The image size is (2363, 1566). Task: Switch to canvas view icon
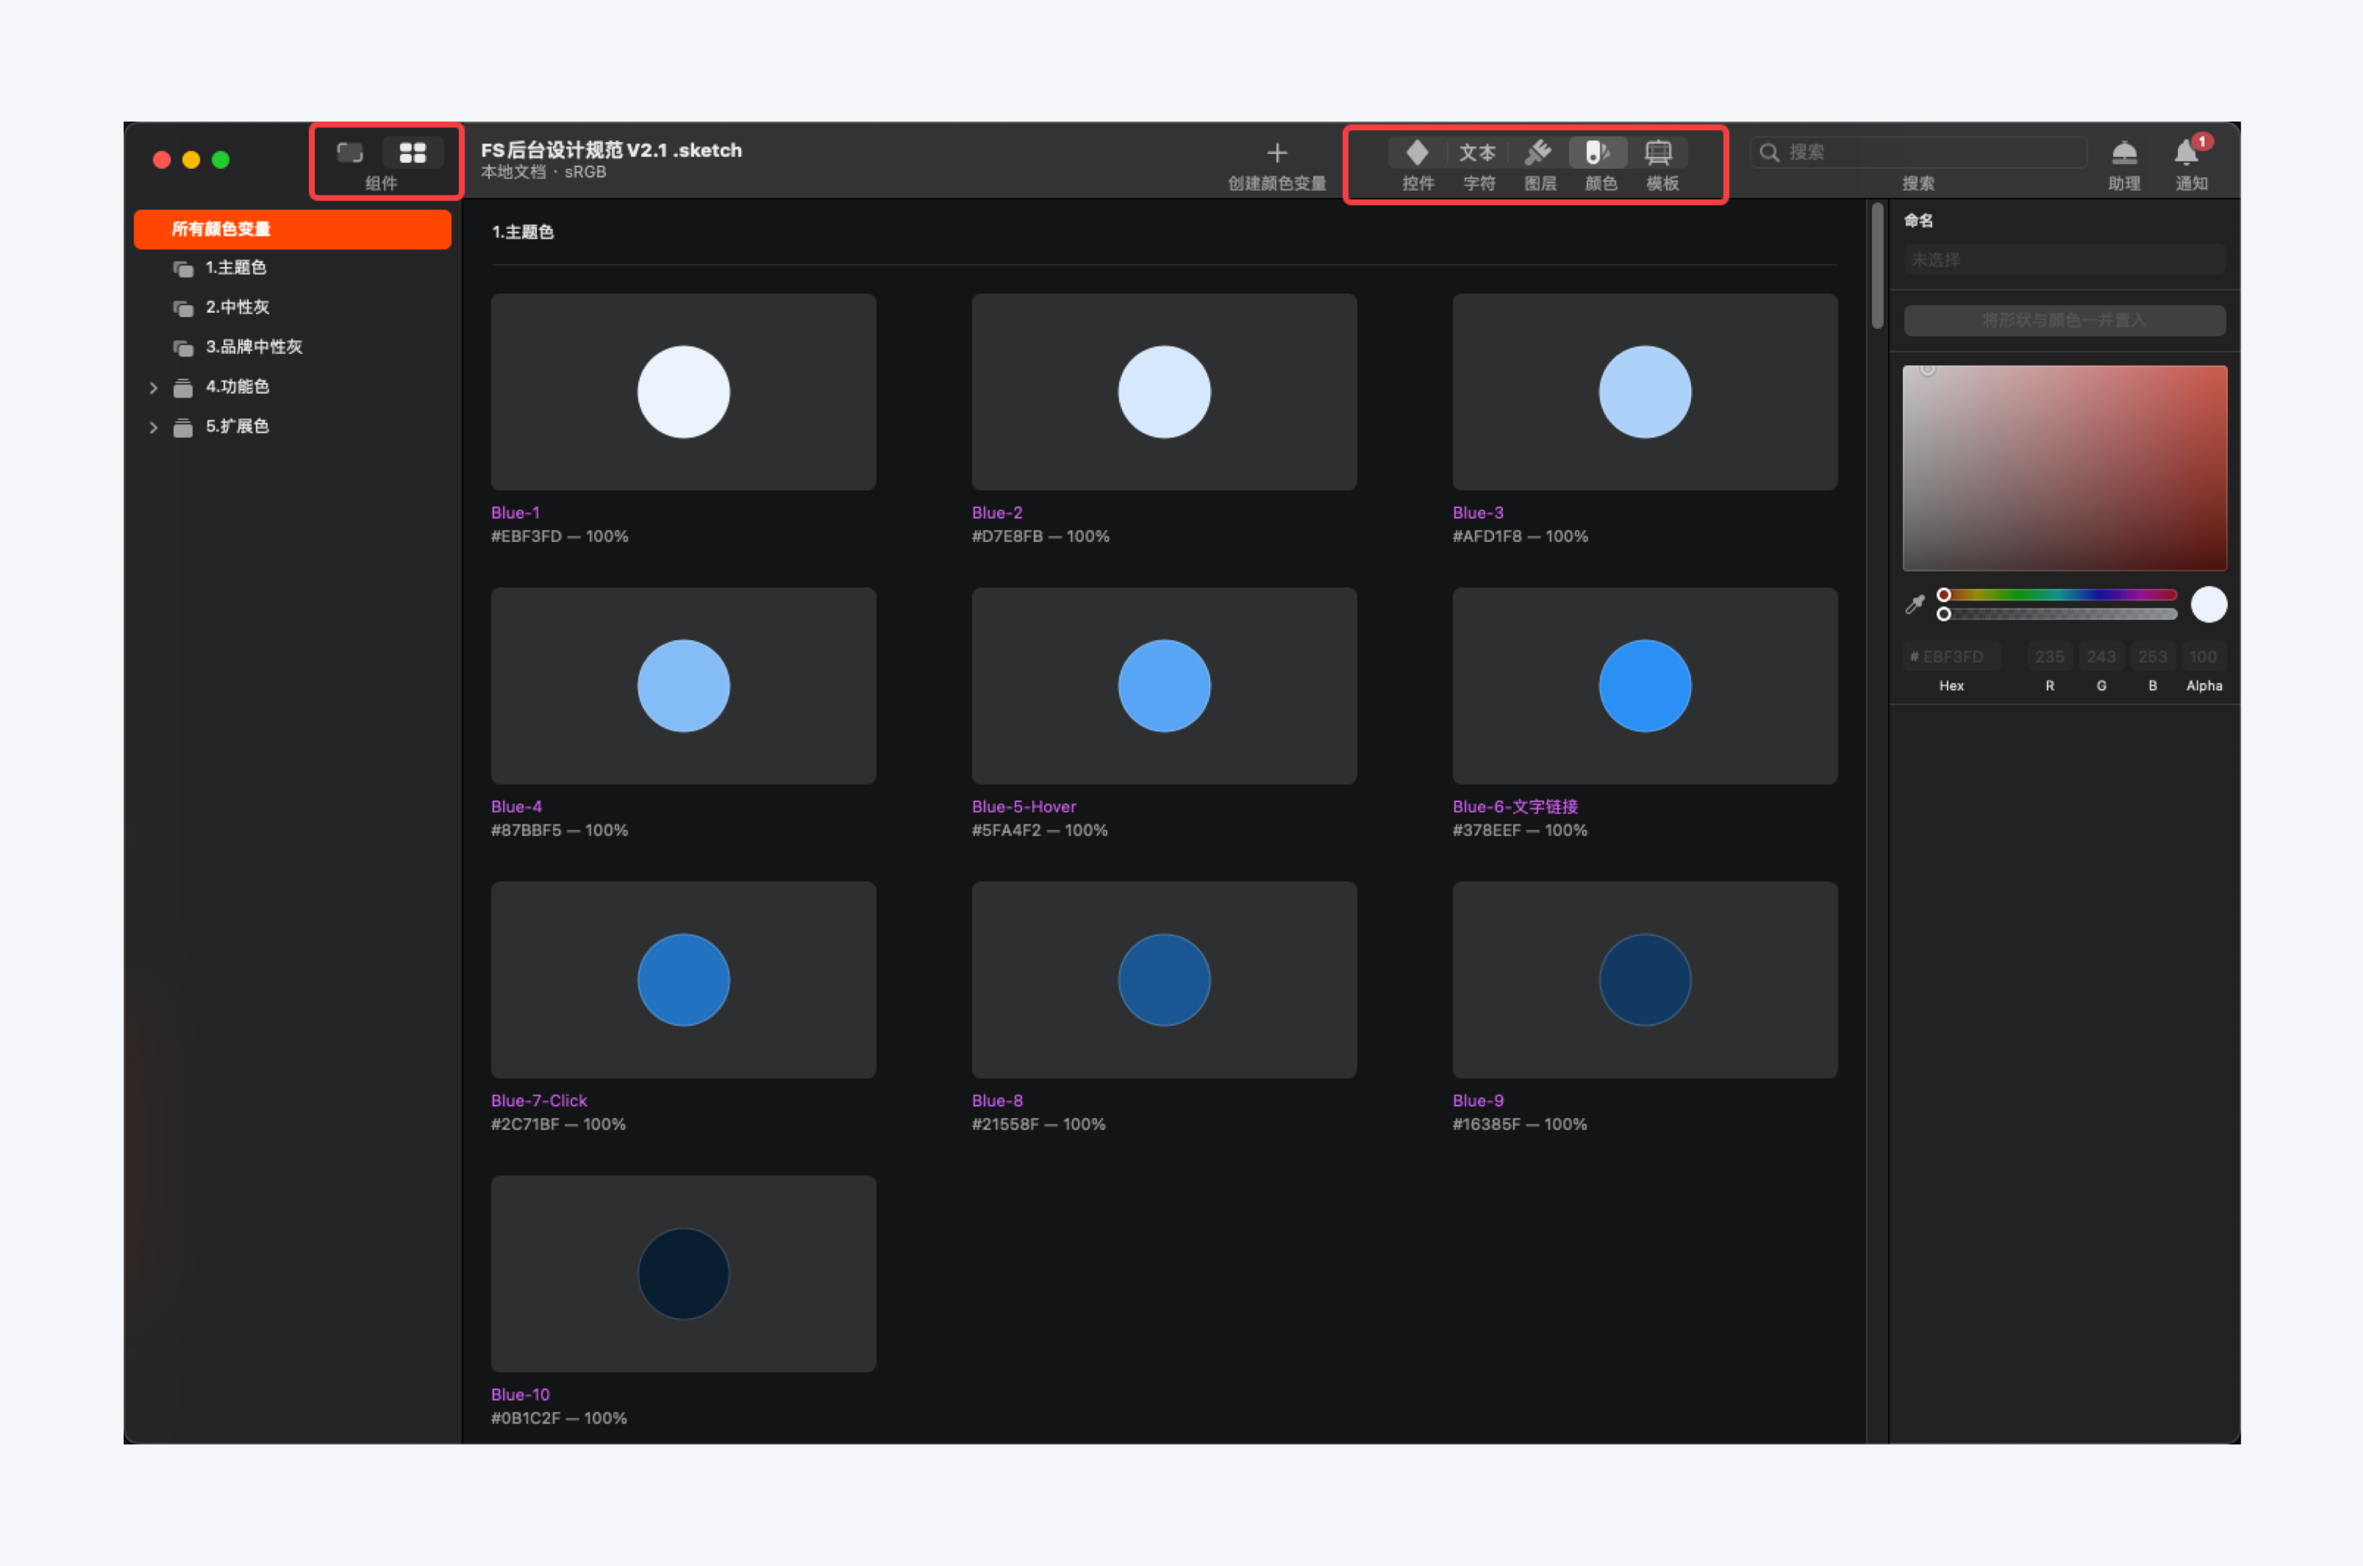coord(350,153)
